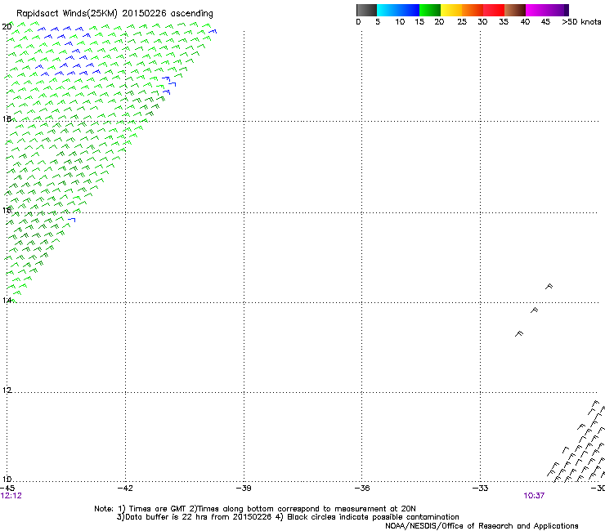Click the latitude label '10'
Screen dimensions: 605x531
(x=7, y=480)
